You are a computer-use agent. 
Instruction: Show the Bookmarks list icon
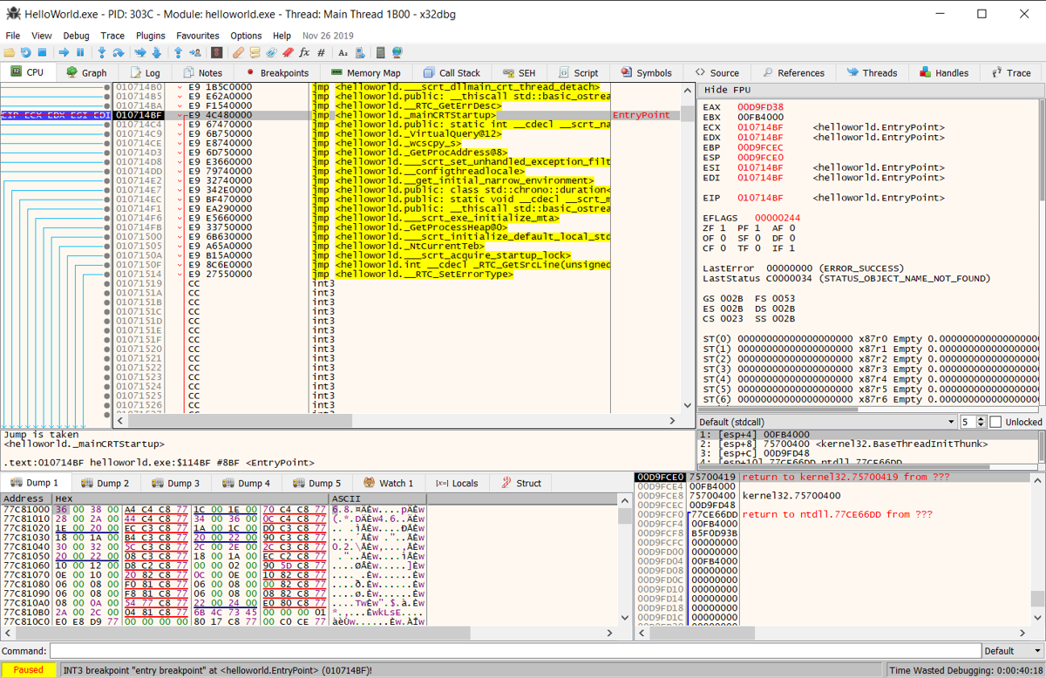(288, 52)
